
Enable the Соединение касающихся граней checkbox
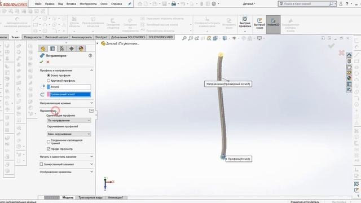49,142
